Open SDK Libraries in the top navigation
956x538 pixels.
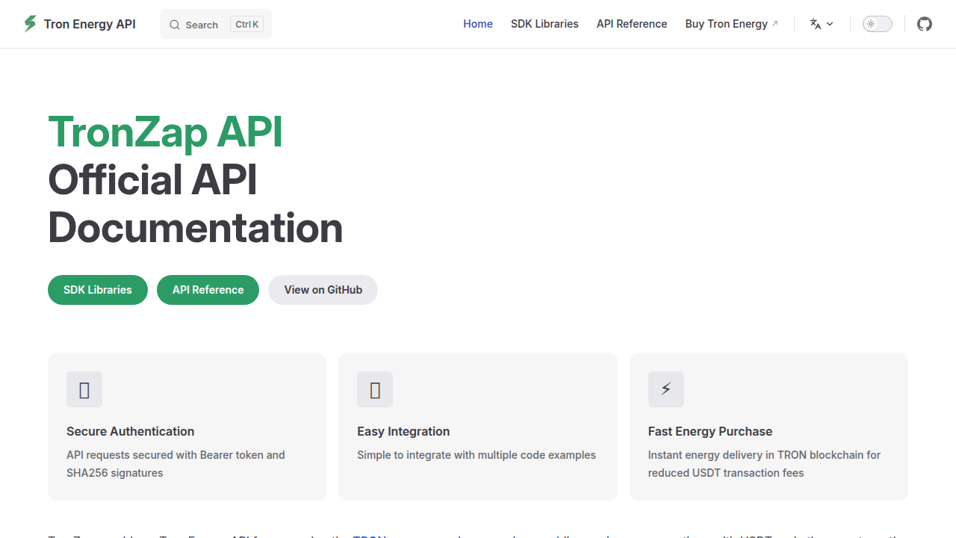click(544, 24)
